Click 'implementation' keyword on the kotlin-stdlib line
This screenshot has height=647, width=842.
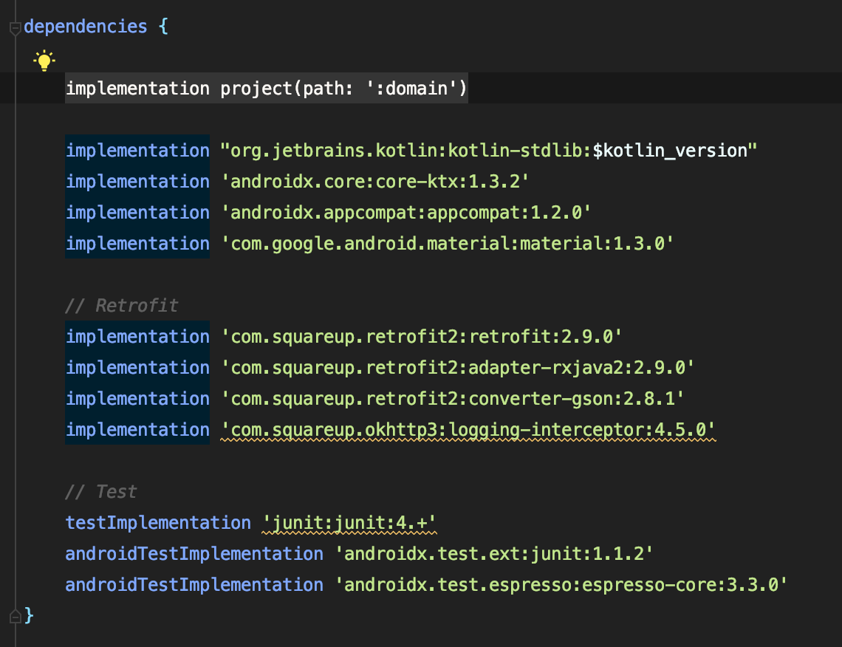click(x=137, y=151)
